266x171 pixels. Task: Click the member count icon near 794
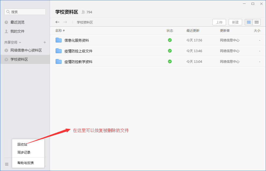[x=83, y=12]
